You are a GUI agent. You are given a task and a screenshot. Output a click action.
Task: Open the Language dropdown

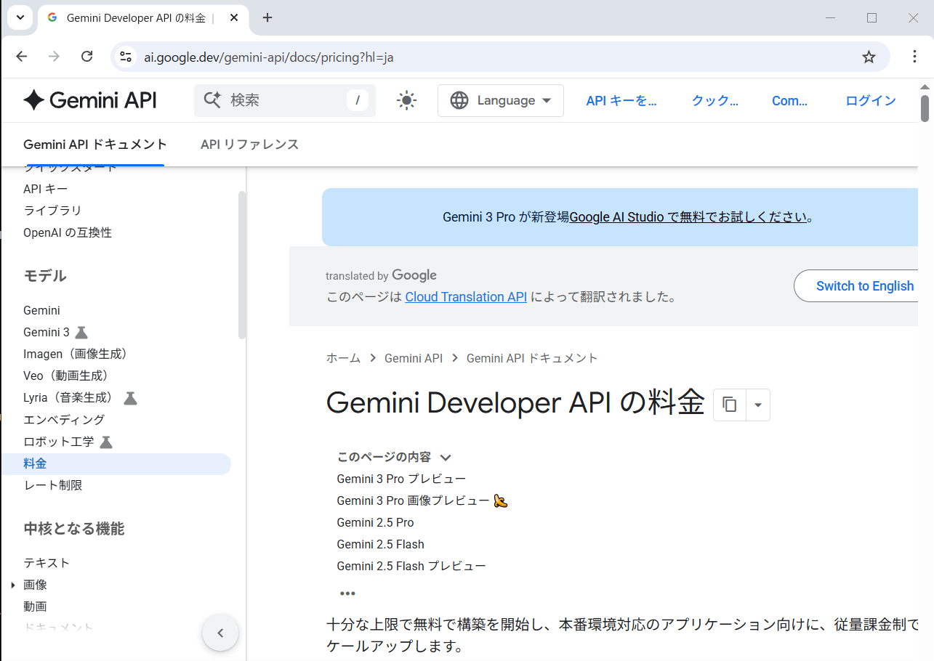[501, 100]
